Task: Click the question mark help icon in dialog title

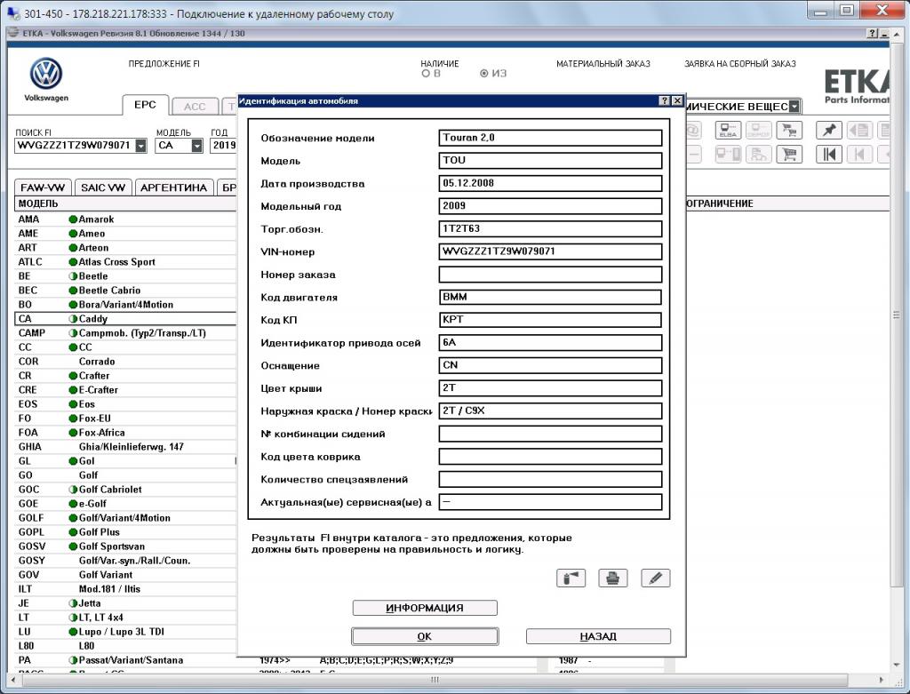Action: pyautogui.click(x=665, y=101)
